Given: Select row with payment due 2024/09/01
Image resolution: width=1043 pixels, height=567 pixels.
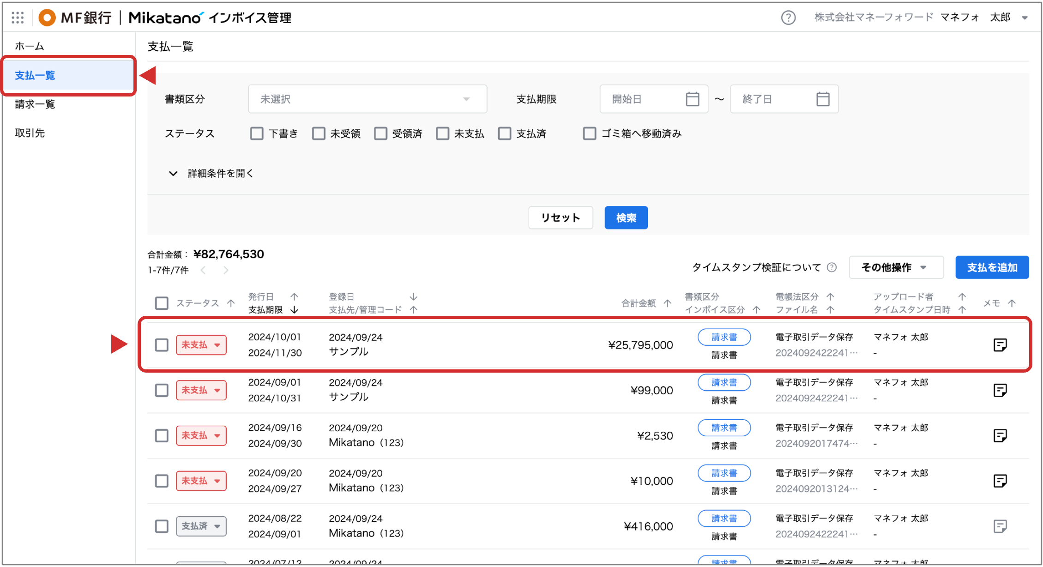Looking at the screenshot, I should [162, 526].
